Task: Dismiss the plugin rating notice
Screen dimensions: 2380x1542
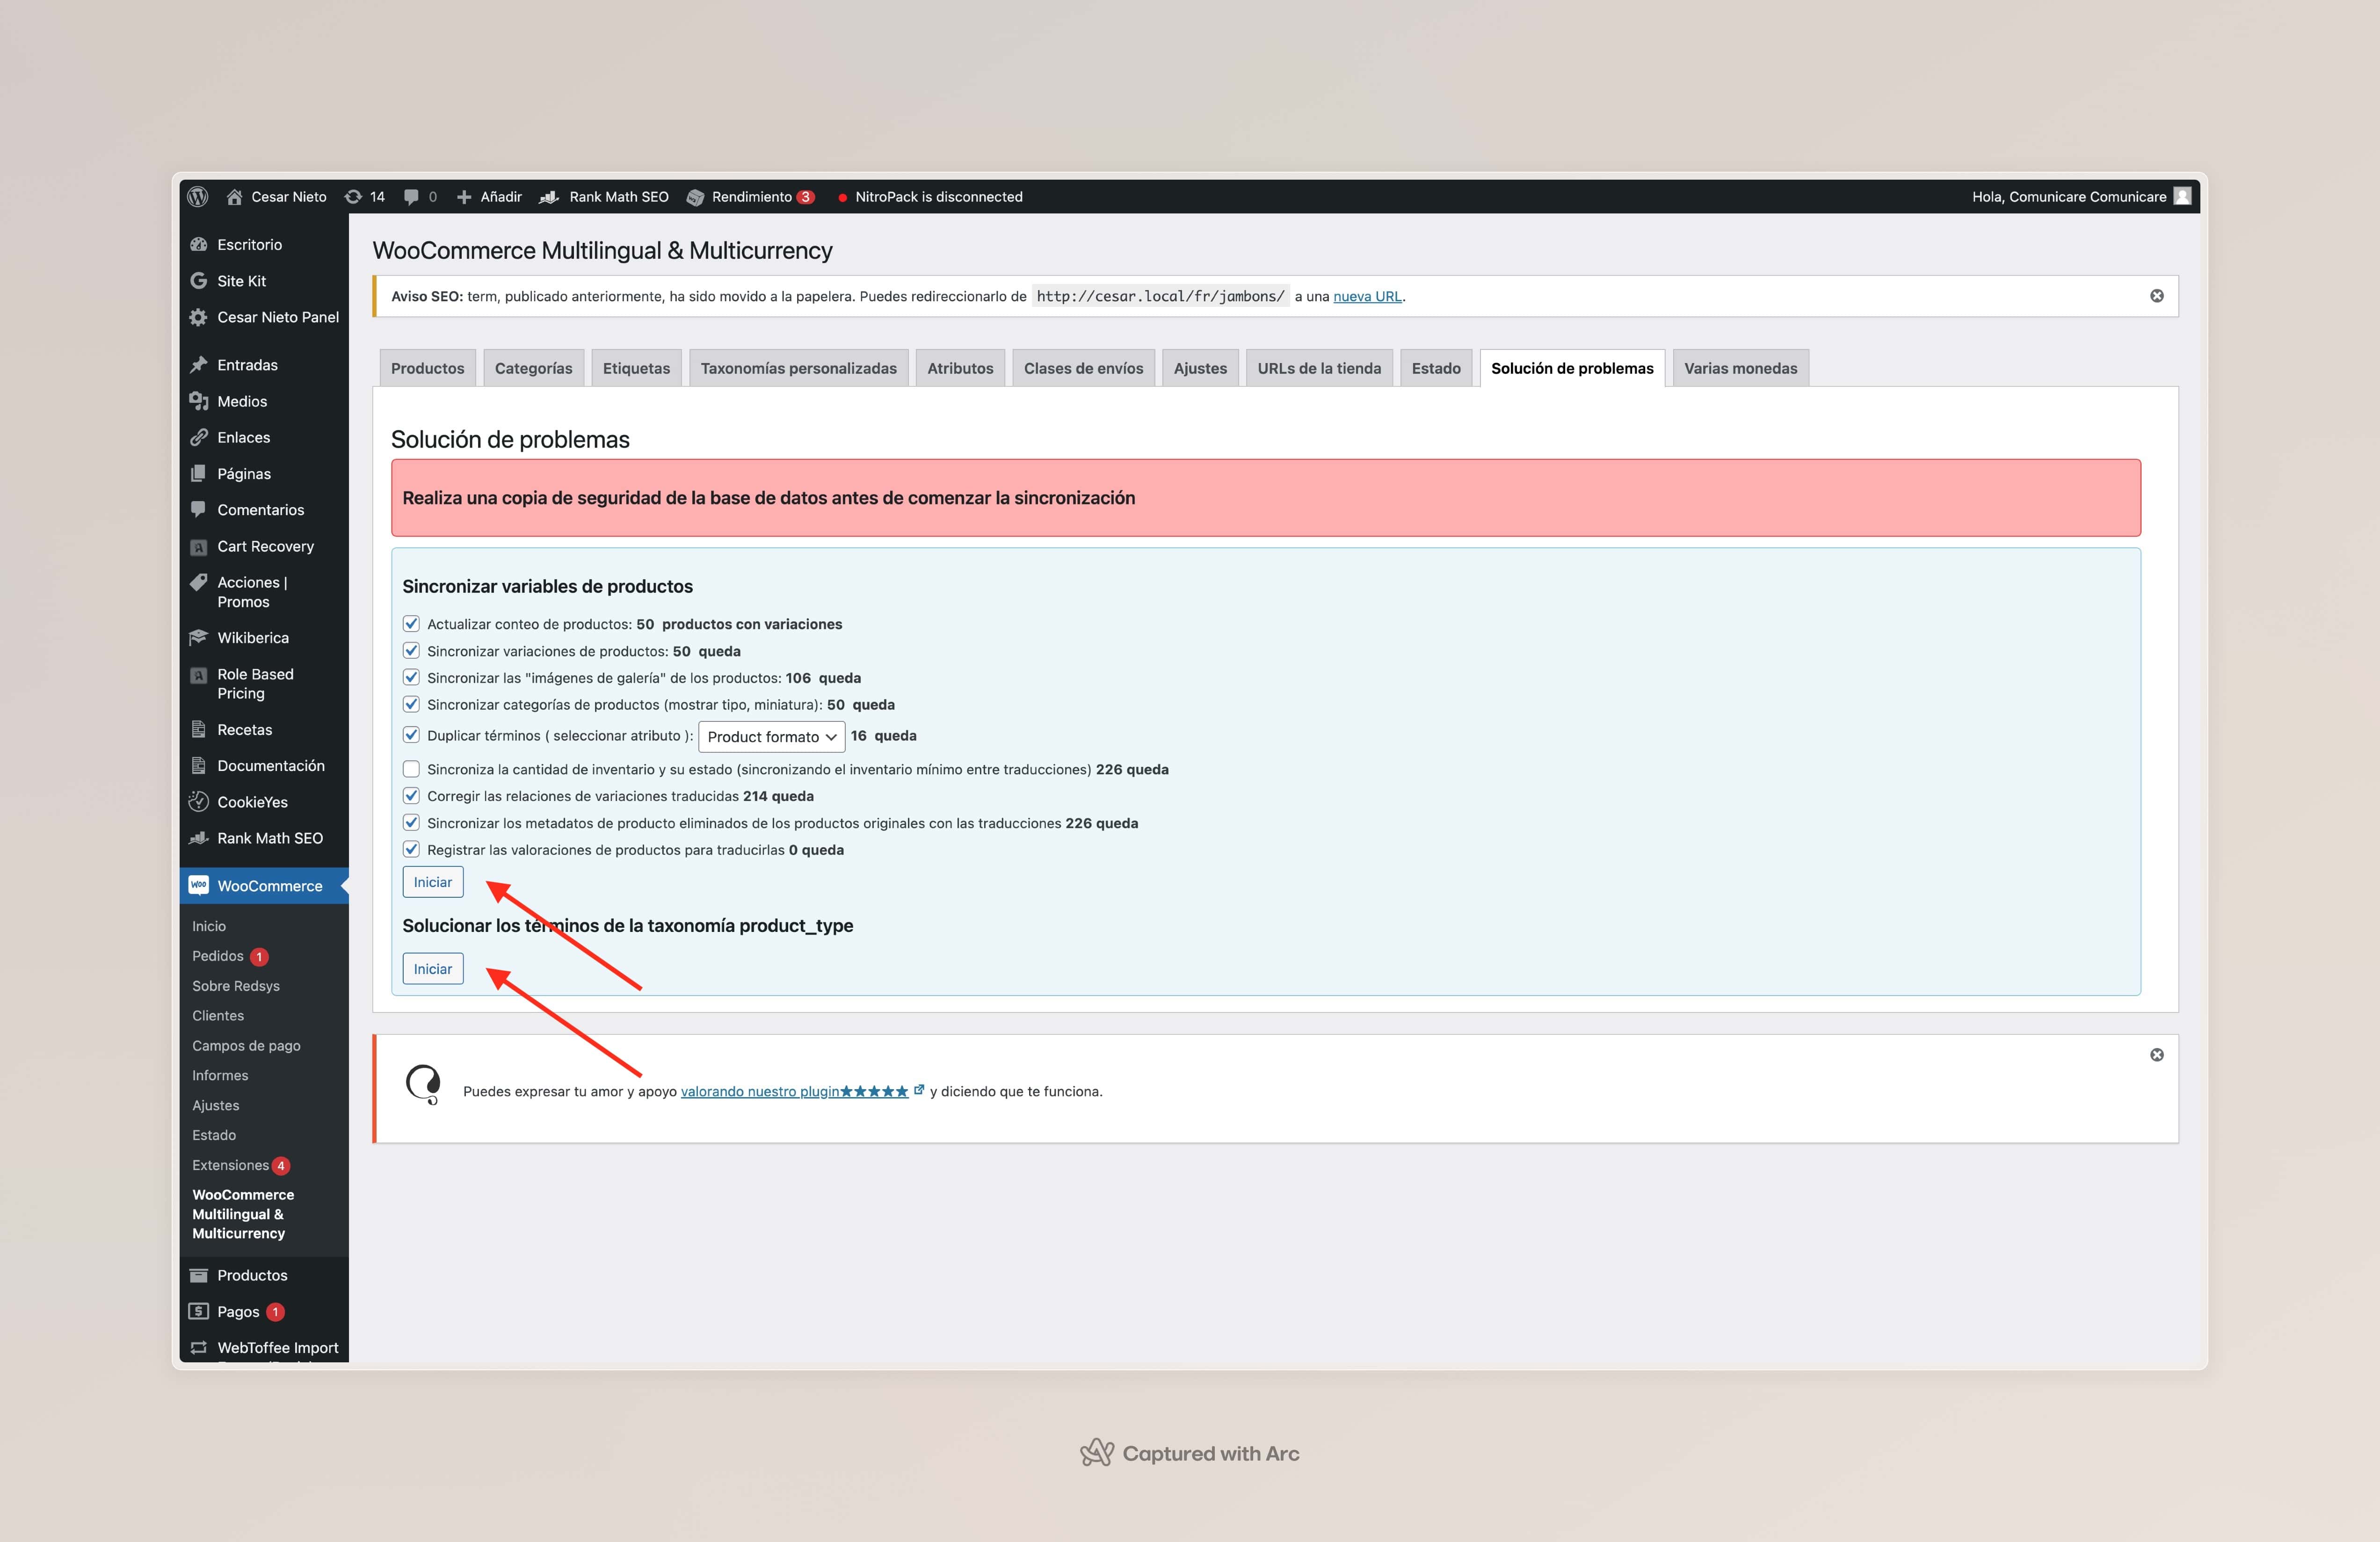Action: point(2157,1055)
